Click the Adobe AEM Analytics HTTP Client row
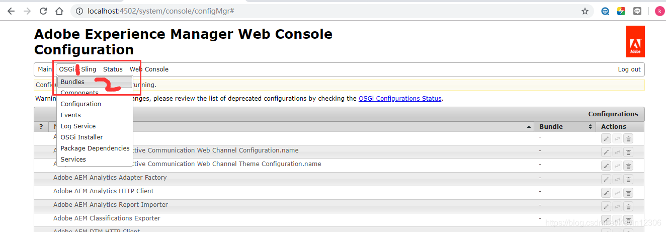This screenshot has height=232, width=666. point(339,193)
